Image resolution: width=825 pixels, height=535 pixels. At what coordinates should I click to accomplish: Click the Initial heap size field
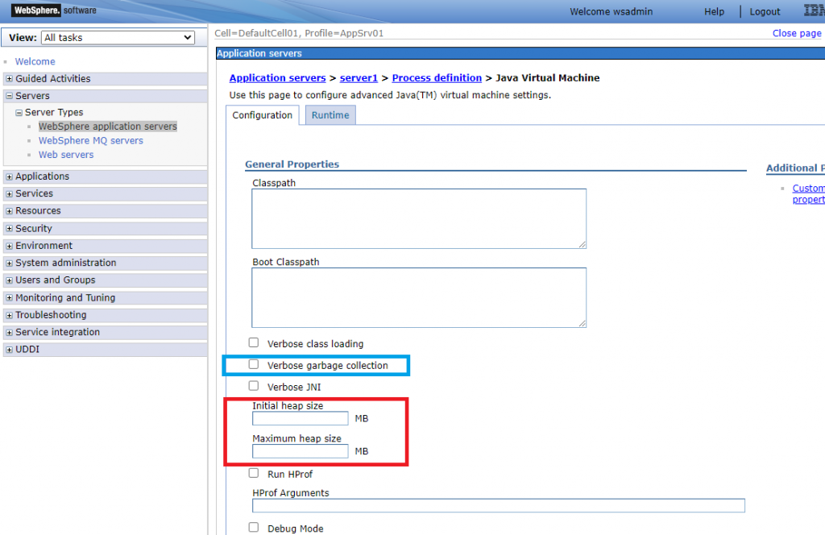pos(300,418)
